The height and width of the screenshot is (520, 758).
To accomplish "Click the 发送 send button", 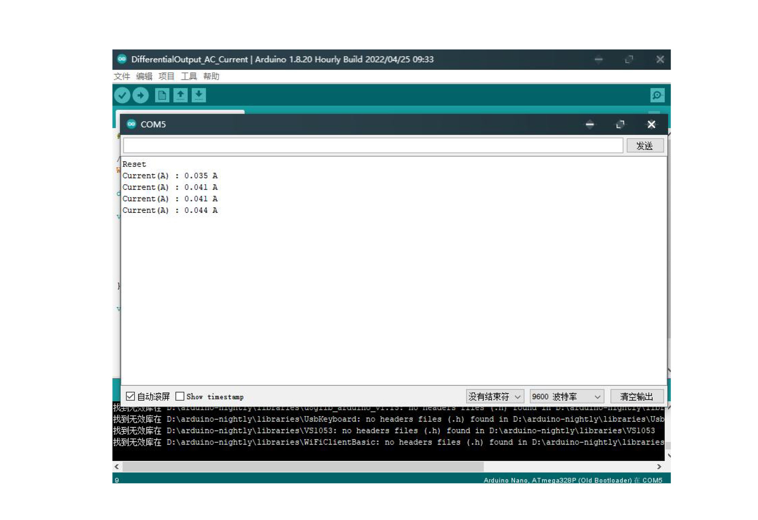I will click(645, 146).
